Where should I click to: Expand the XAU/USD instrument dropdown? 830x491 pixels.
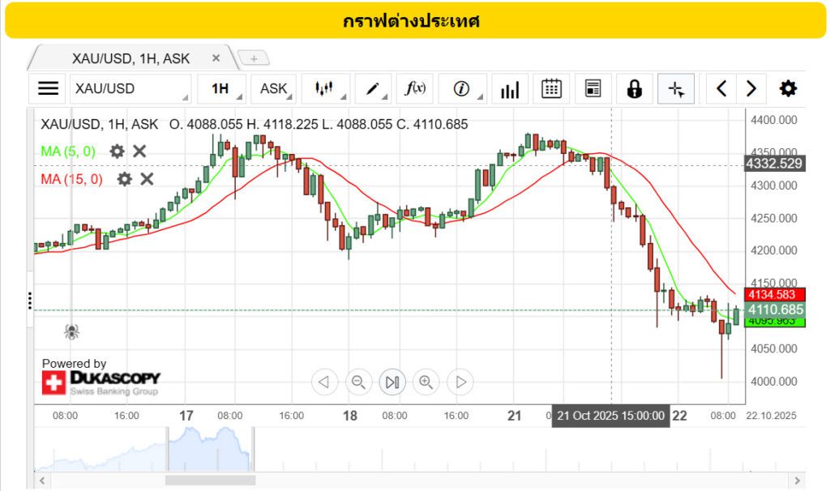[130, 89]
